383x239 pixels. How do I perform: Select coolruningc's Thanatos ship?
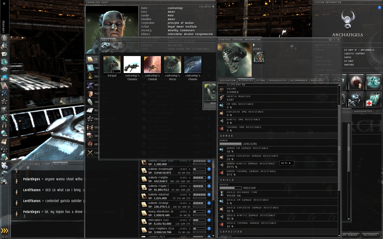tap(132, 64)
